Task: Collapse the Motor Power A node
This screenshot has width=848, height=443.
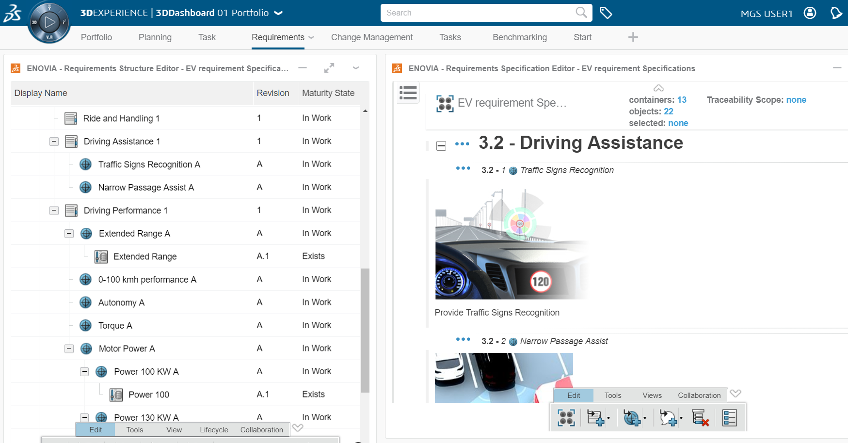Action: pyautogui.click(x=69, y=348)
